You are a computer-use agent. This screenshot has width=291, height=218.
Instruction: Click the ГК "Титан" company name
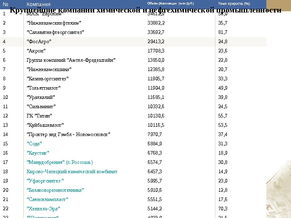[39, 116]
